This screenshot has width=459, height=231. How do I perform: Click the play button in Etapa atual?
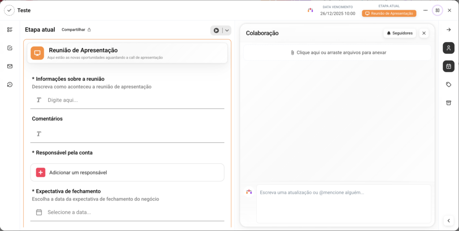pyautogui.click(x=217, y=30)
